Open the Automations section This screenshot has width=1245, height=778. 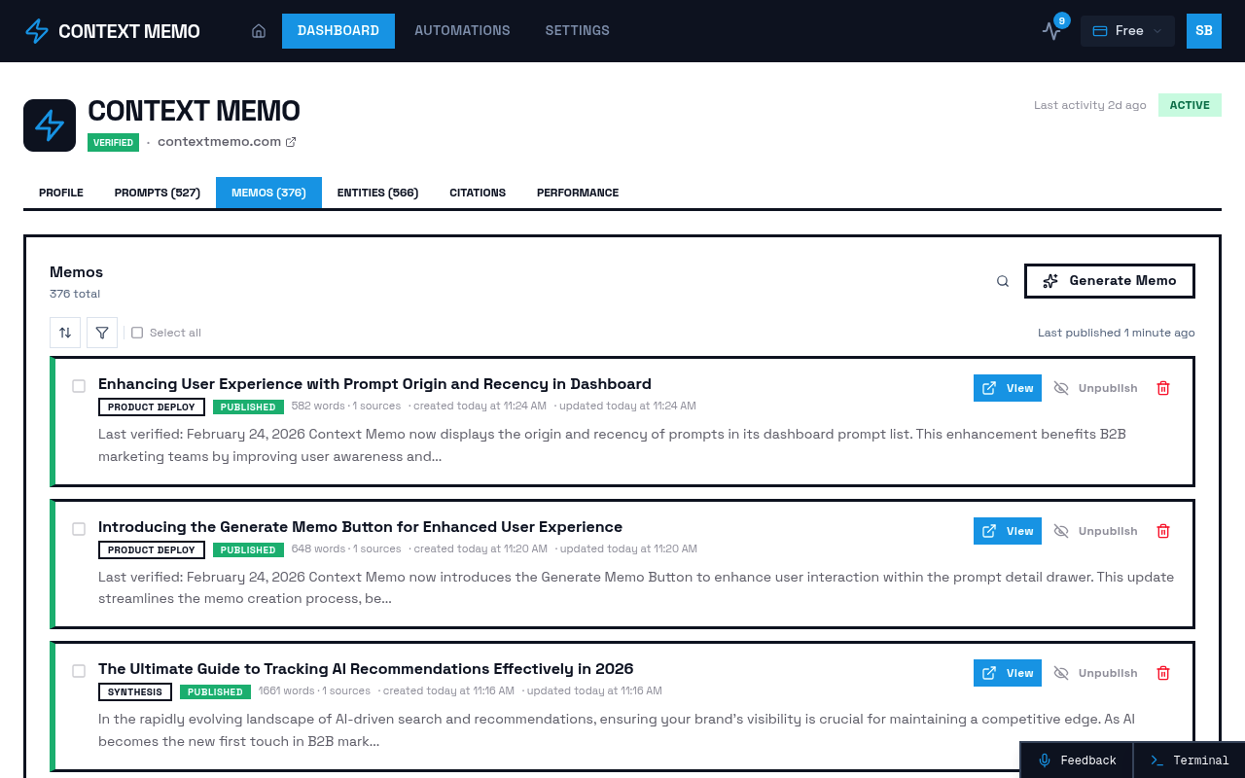(462, 30)
